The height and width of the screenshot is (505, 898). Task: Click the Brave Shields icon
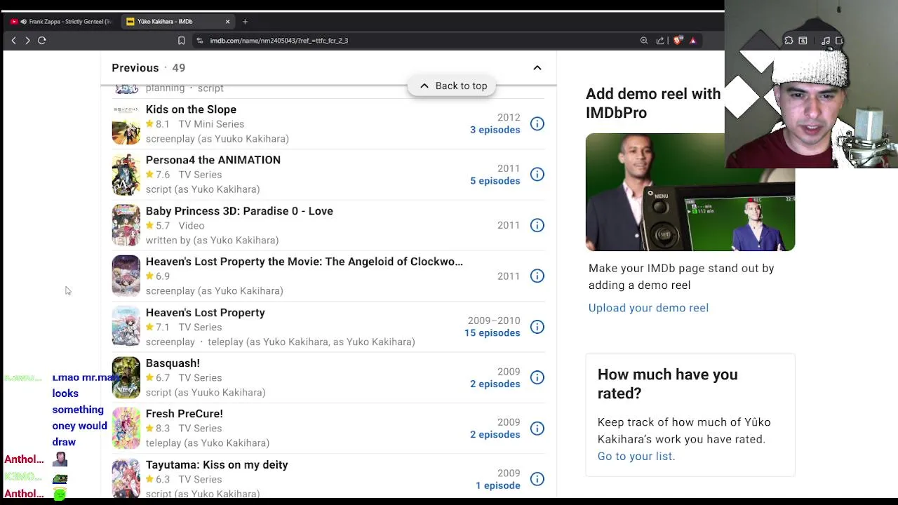677,41
